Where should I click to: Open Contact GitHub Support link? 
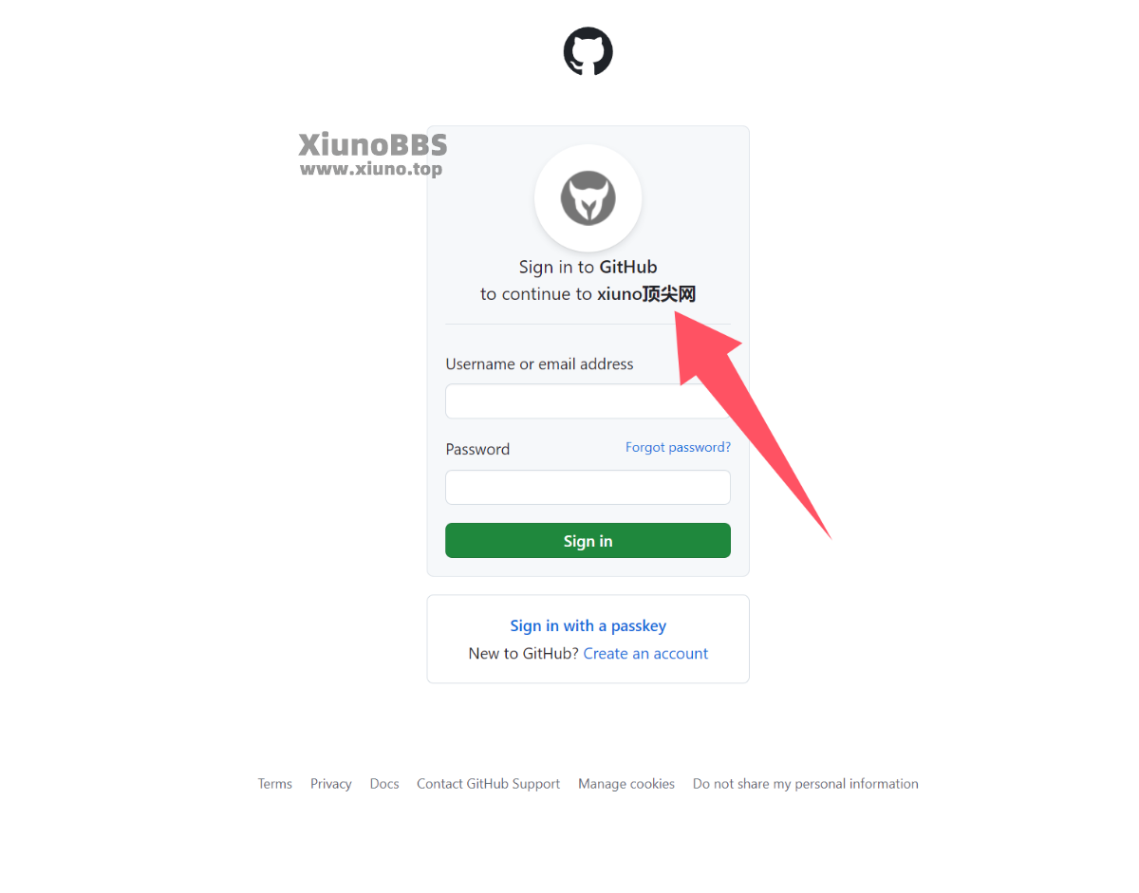click(x=489, y=784)
